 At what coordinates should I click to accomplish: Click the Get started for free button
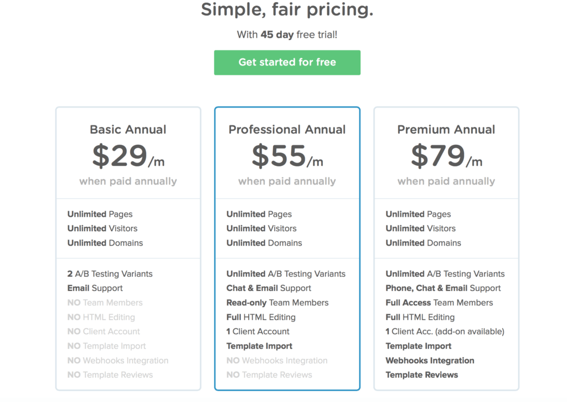point(287,63)
